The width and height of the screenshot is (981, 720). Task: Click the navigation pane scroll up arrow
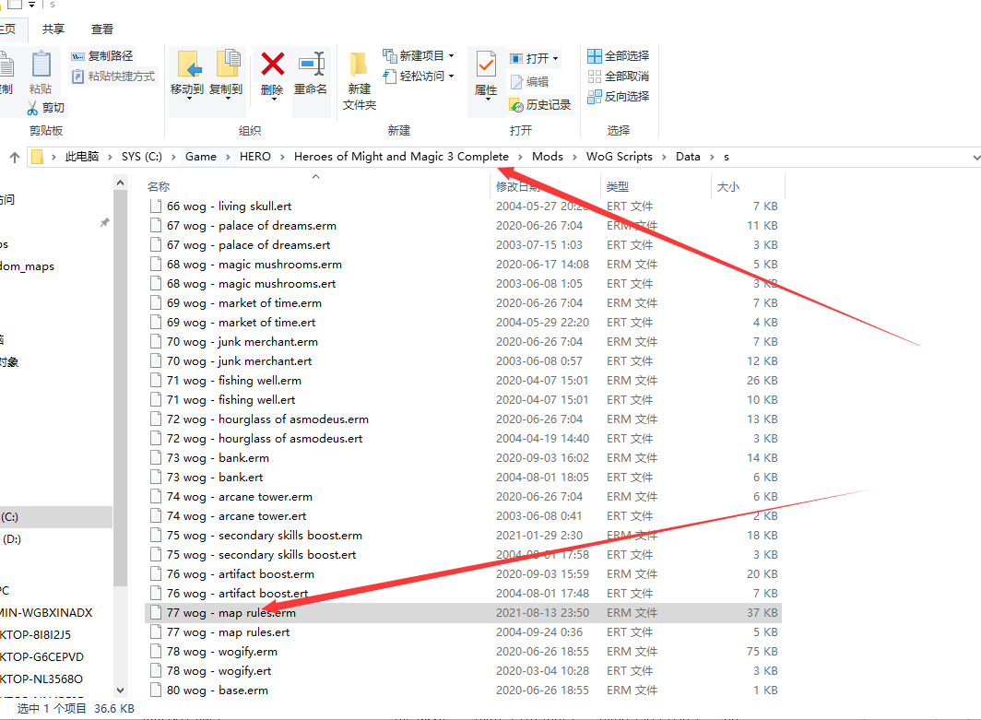pos(120,183)
